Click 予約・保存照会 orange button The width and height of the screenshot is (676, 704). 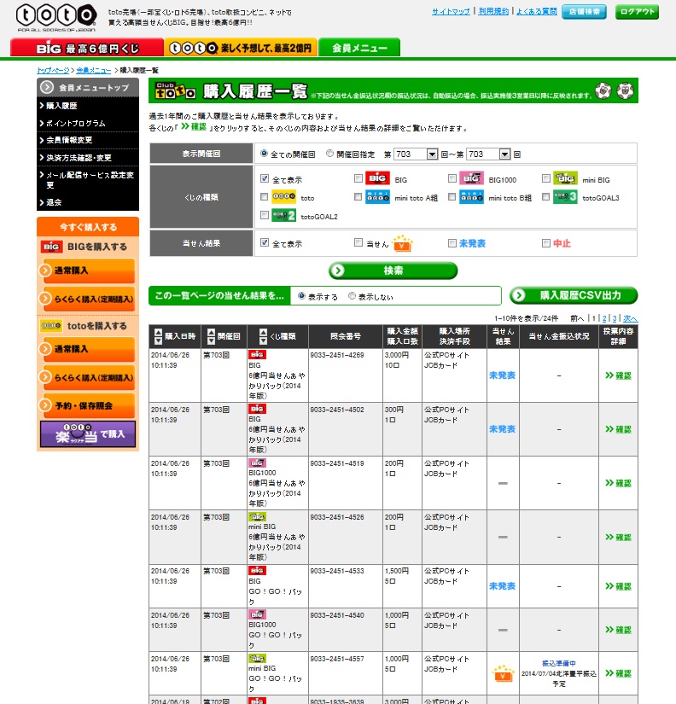coord(88,405)
